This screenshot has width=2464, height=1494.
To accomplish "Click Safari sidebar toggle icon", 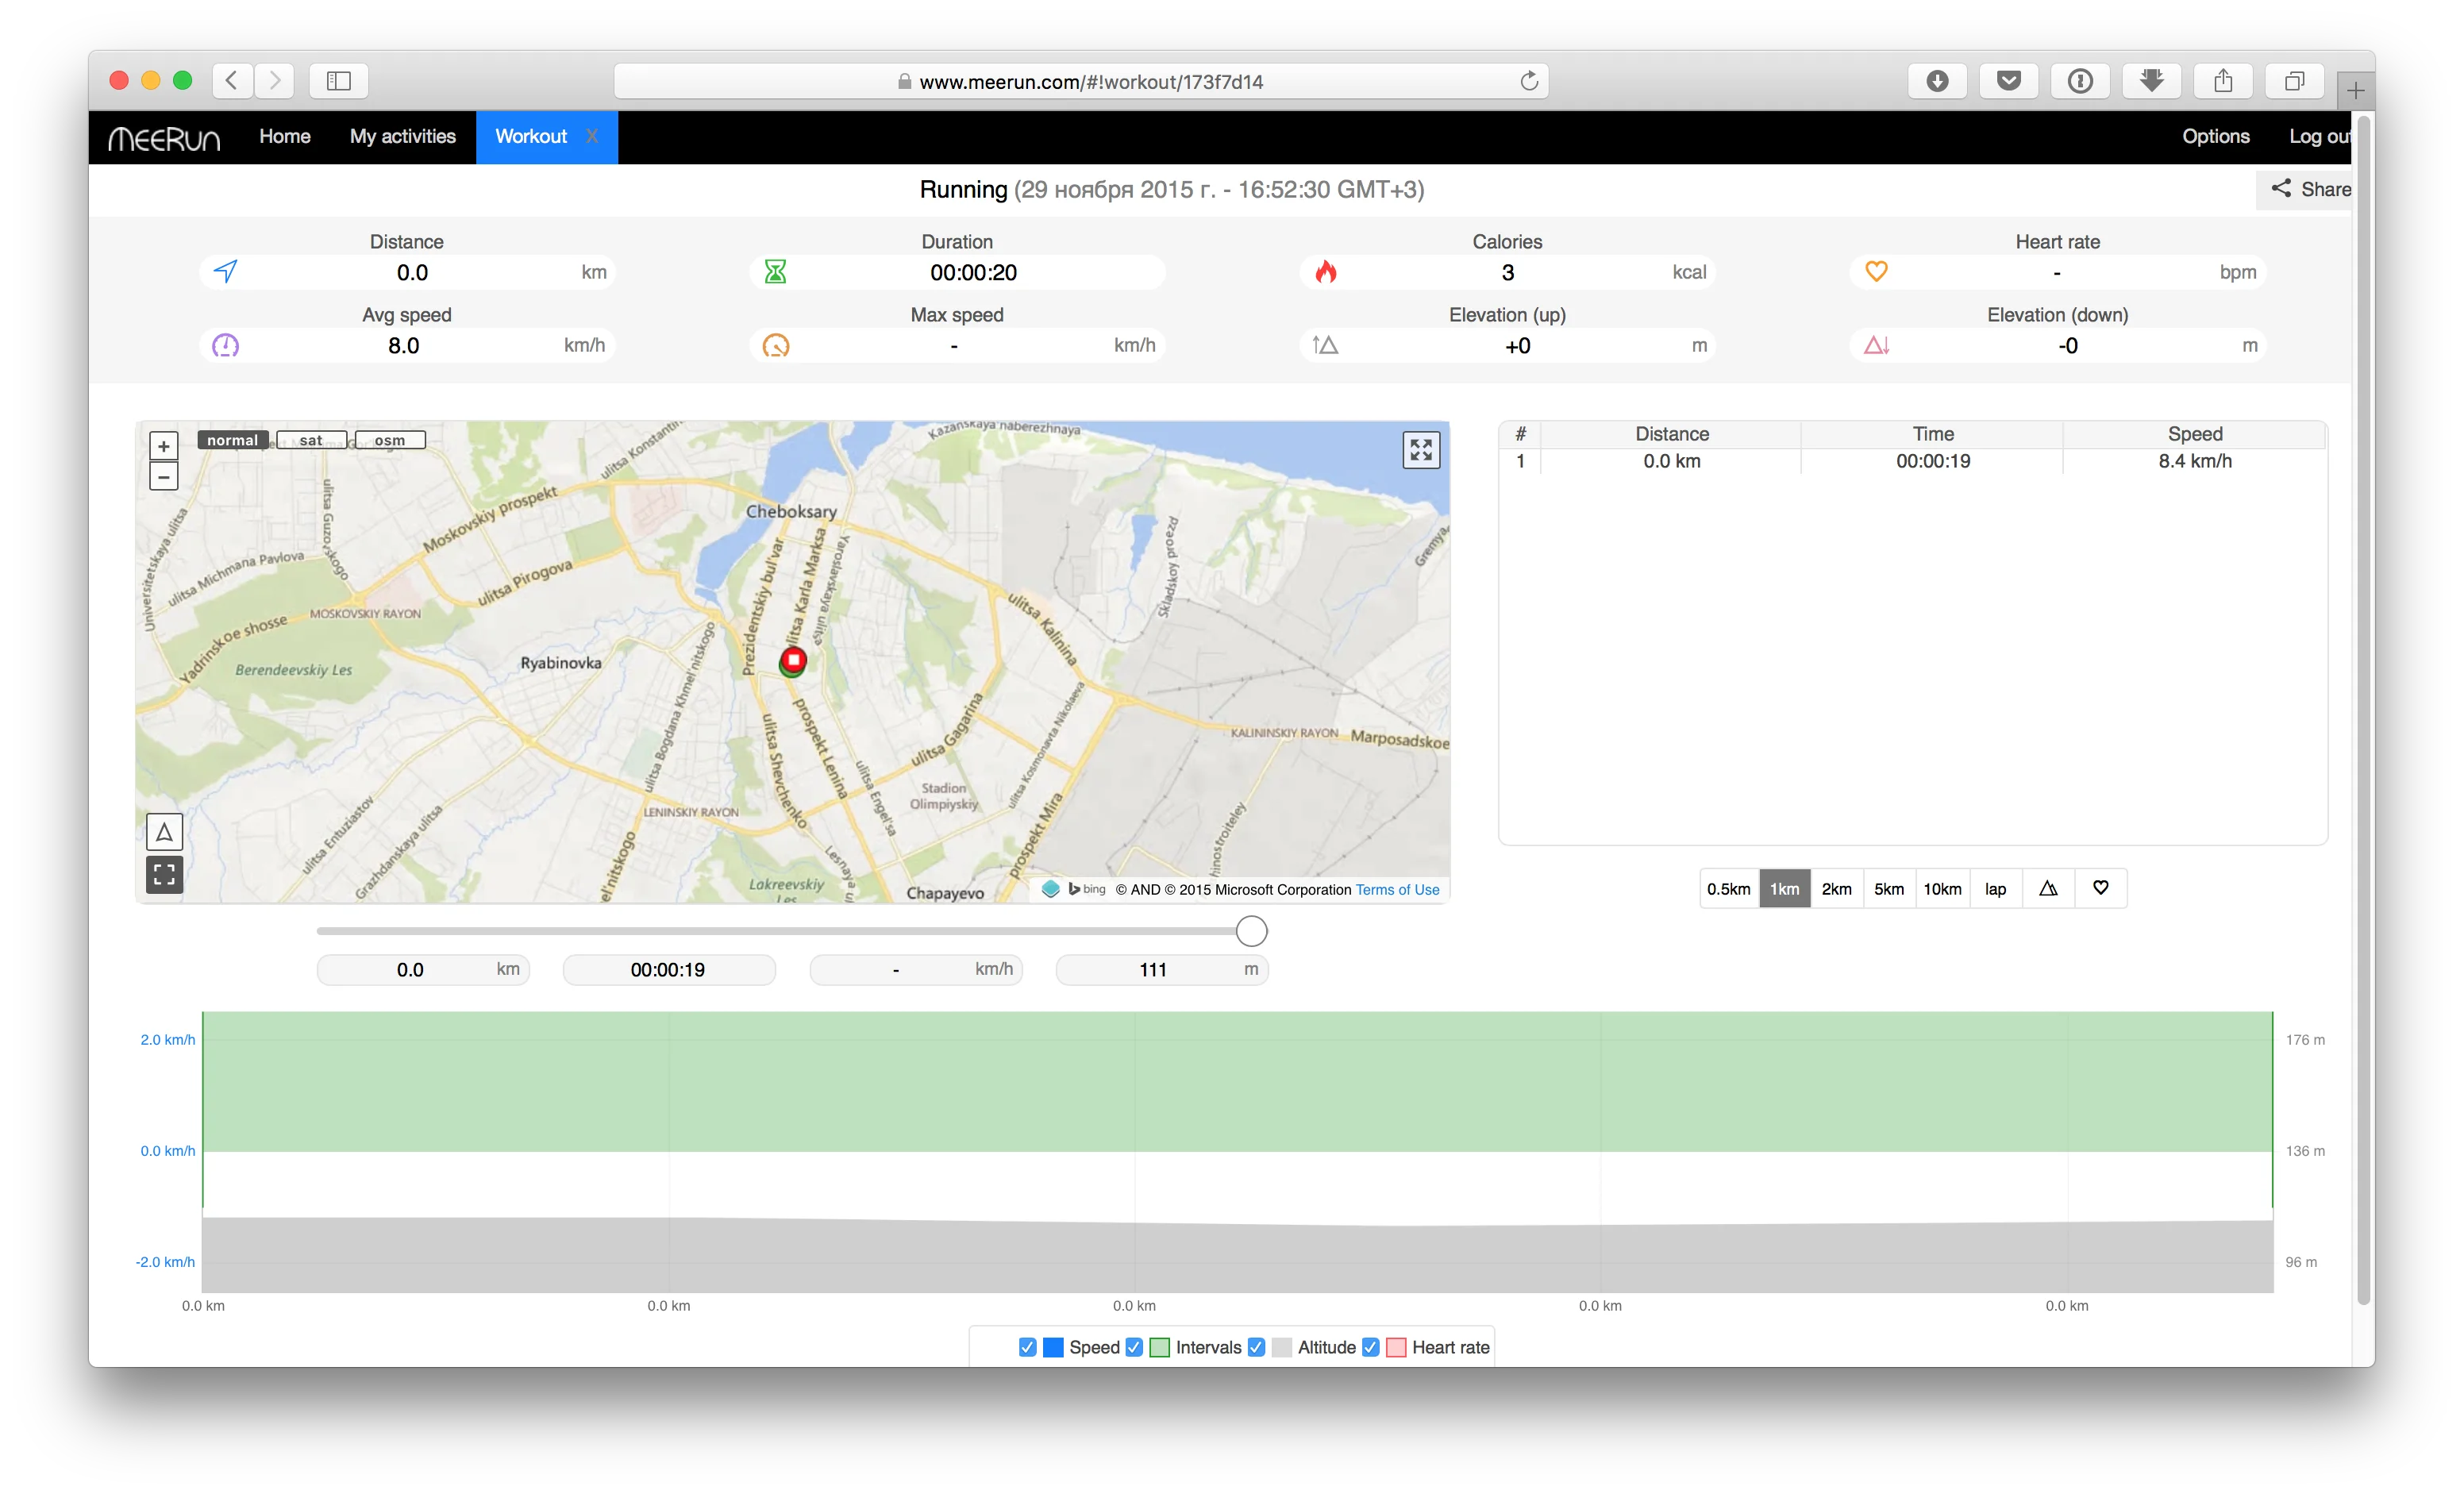I will click(x=339, y=81).
